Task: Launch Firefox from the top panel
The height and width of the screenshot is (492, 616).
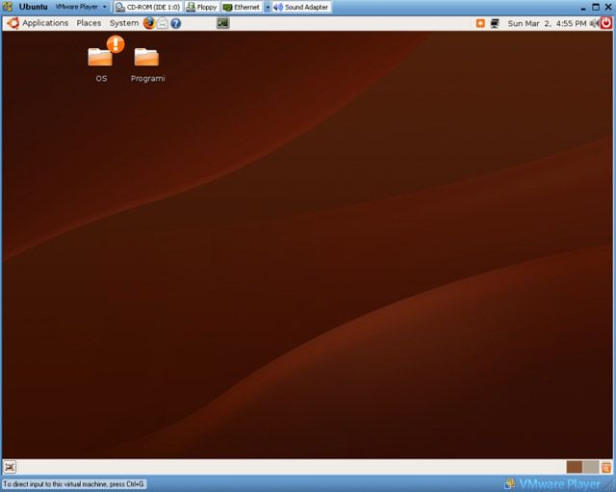Action: point(149,23)
